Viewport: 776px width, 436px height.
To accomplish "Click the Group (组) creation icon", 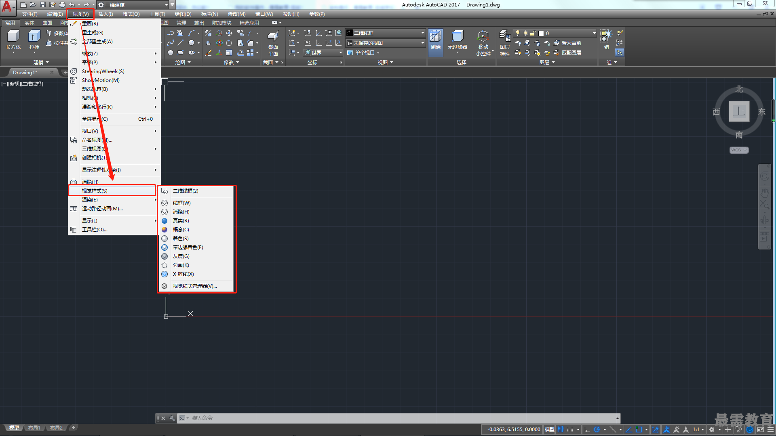I will point(606,36).
